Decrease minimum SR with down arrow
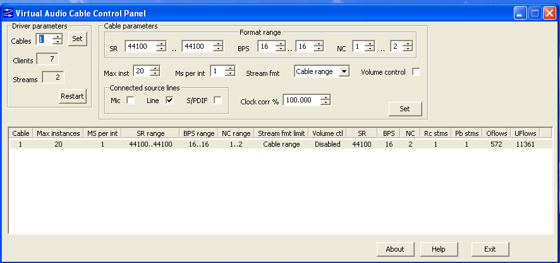Screen dimensions: 560x263 point(162,48)
